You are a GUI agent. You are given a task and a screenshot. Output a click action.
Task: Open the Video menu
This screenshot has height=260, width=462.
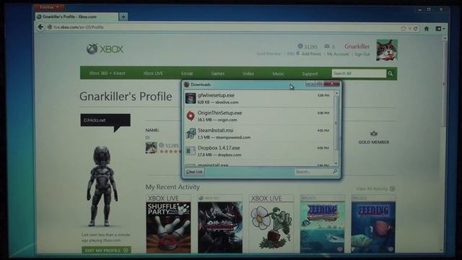pyautogui.click(x=248, y=74)
